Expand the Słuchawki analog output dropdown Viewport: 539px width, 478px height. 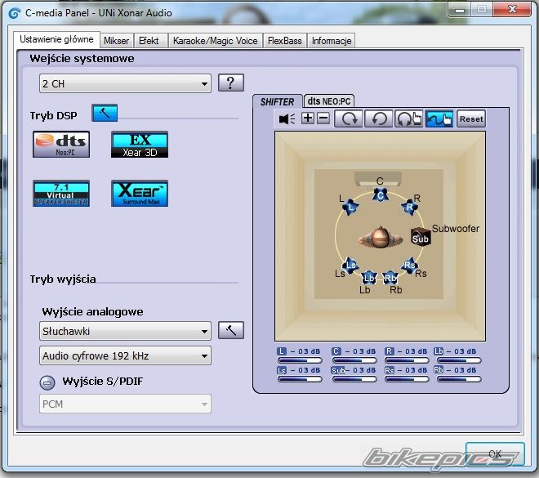[x=125, y=332]
